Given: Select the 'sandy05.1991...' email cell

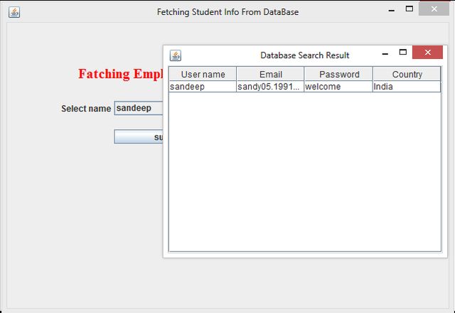Looking at the screenshot, I should click(x=270, y=87).
